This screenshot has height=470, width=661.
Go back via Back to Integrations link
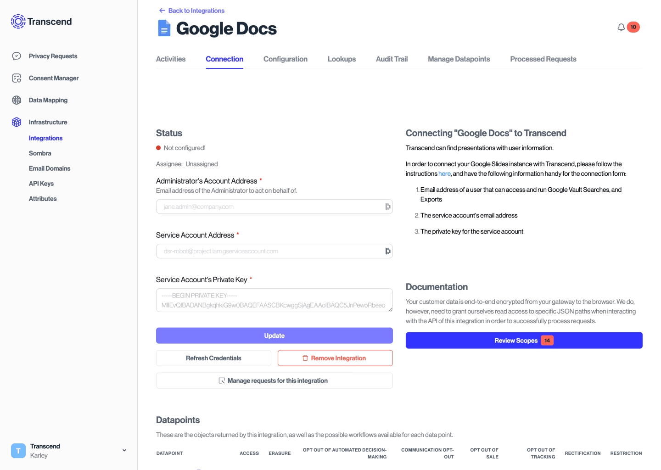(191, 10)
